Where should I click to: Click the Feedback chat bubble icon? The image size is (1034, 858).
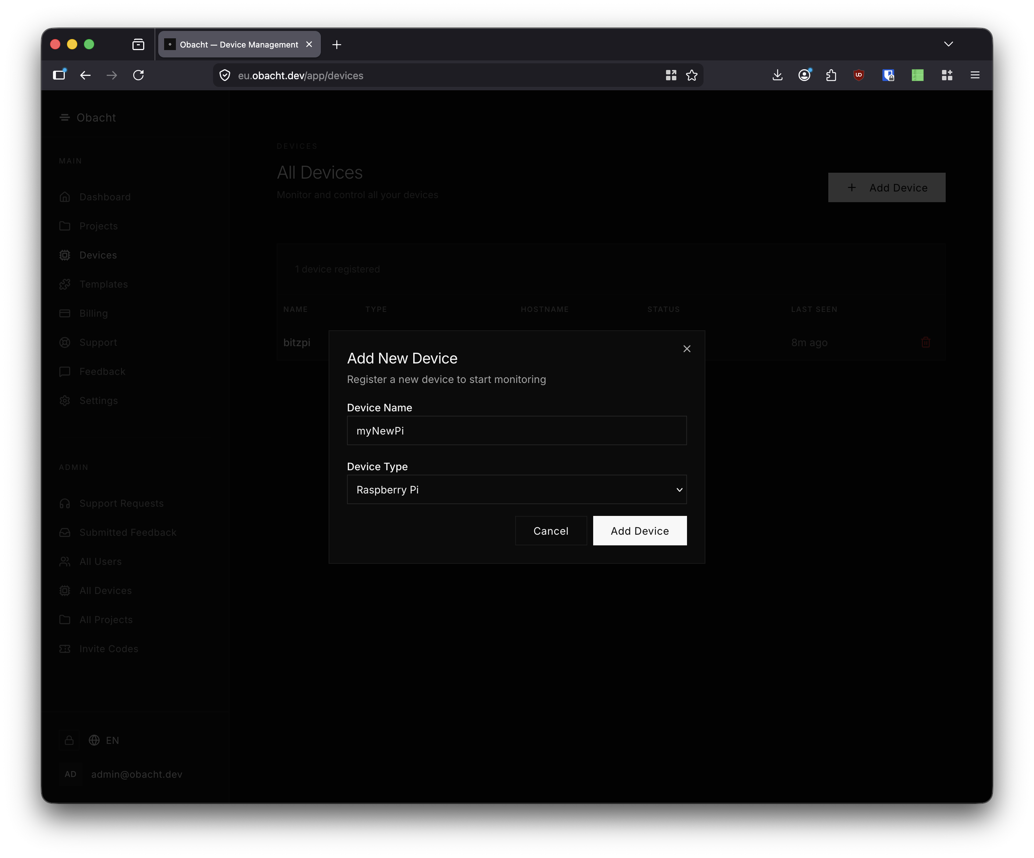[x=64, y=371]
